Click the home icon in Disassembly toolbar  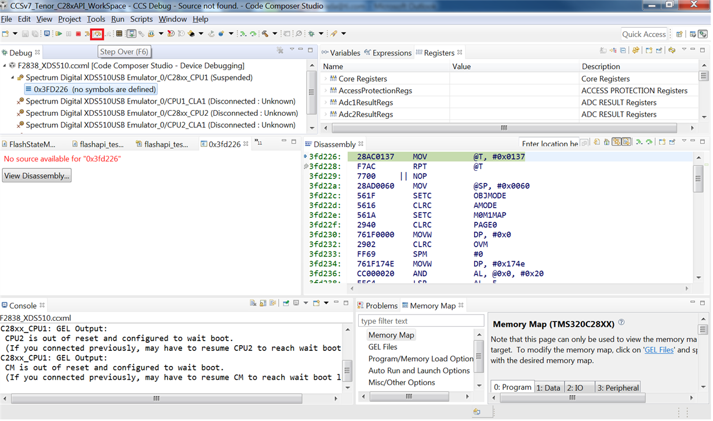click(606, 142)
